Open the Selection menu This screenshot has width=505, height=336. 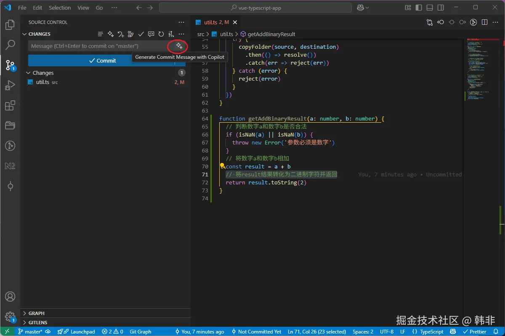(60, 8)
